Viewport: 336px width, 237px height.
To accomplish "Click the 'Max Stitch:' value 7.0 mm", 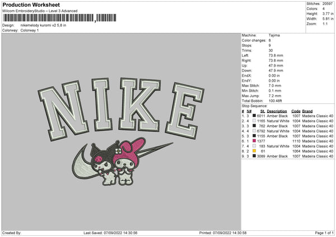I will pos(275,86).
